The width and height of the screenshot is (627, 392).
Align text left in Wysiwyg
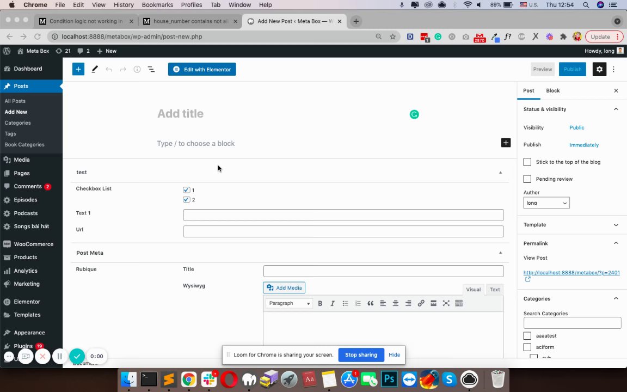pyautogui.click(x=383, y=303)
